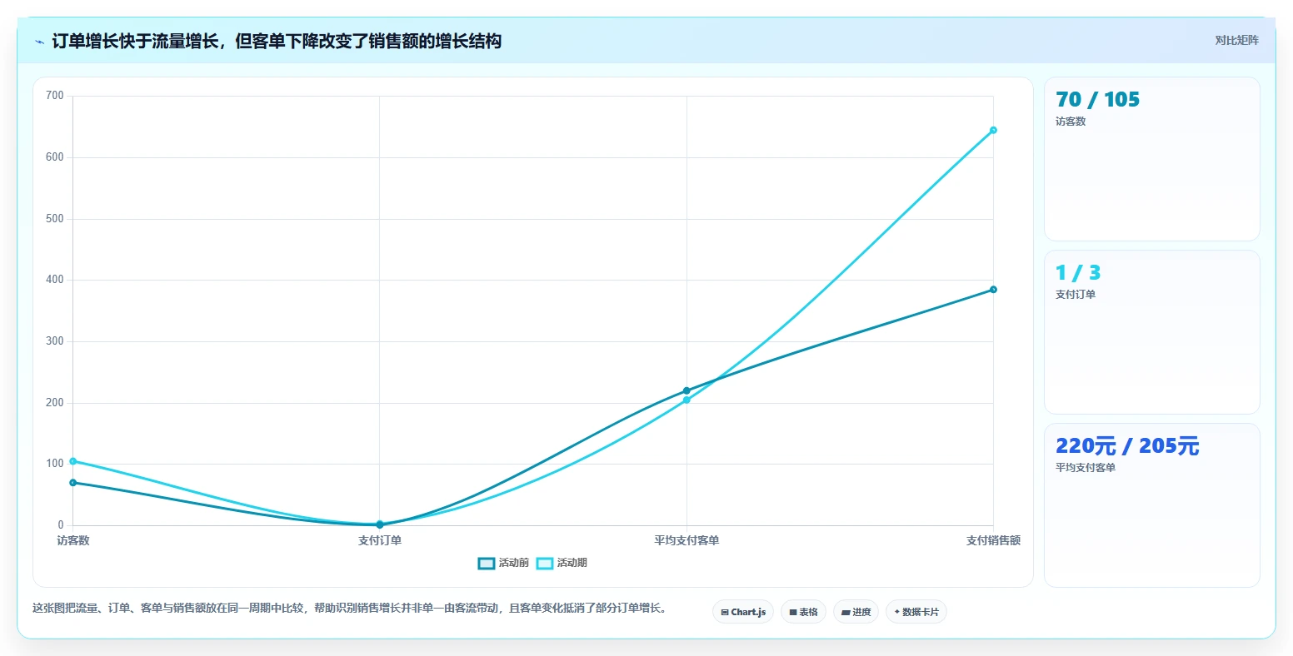Click the 表格 tag chip
This screenshot has height=656, width=1293.
[803, 612]
